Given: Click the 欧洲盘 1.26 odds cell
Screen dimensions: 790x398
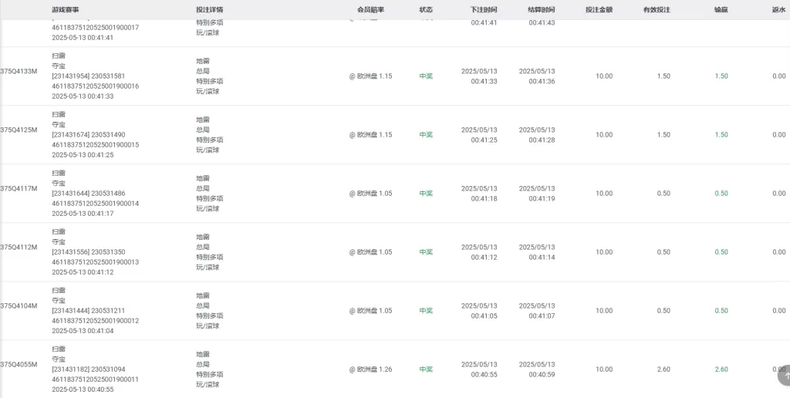Looking at the screenshot, I should pos(370,369).
